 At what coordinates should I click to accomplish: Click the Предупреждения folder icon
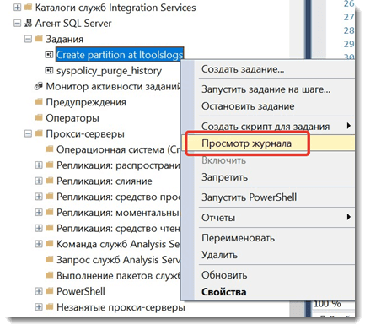point(39,101)
